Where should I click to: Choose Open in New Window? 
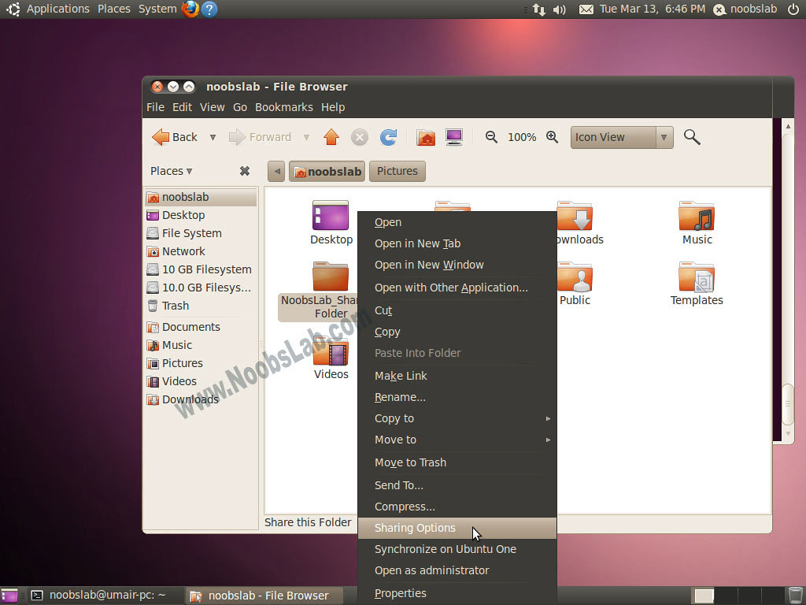point(457,265)
